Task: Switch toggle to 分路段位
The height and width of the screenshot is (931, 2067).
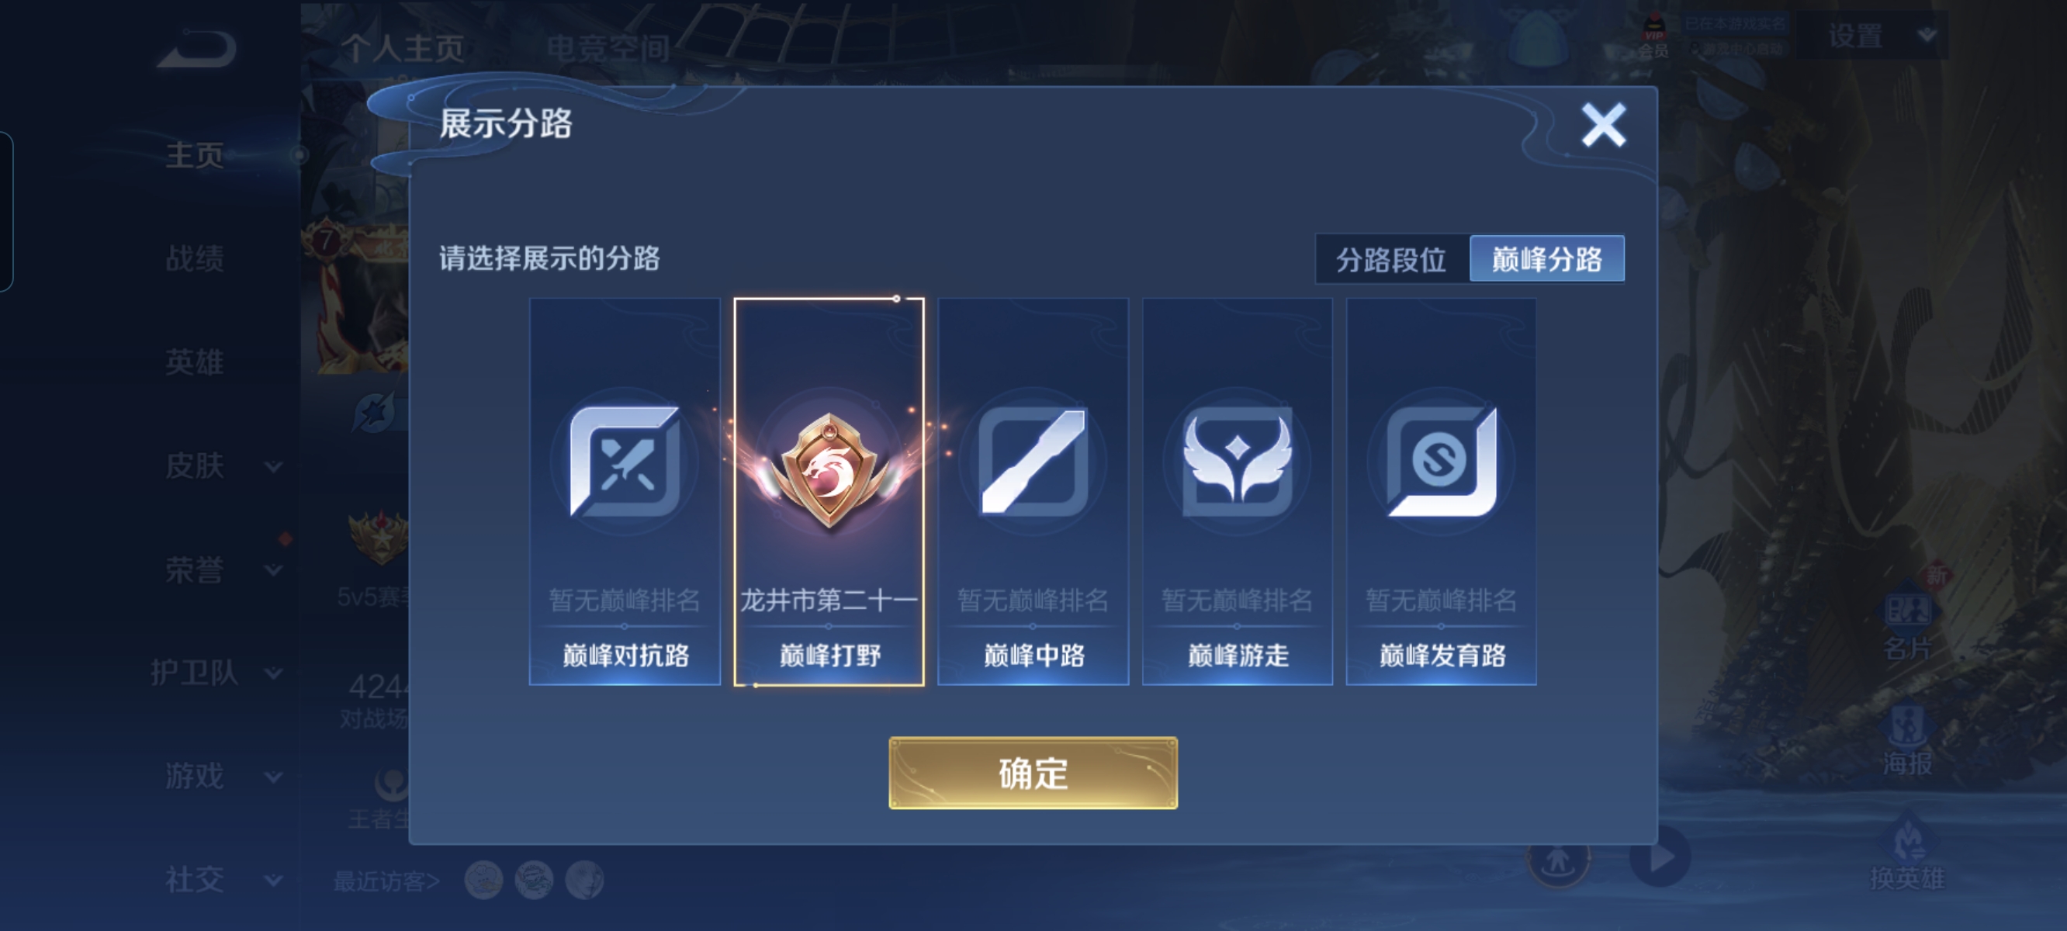Action: point(1391,259)
